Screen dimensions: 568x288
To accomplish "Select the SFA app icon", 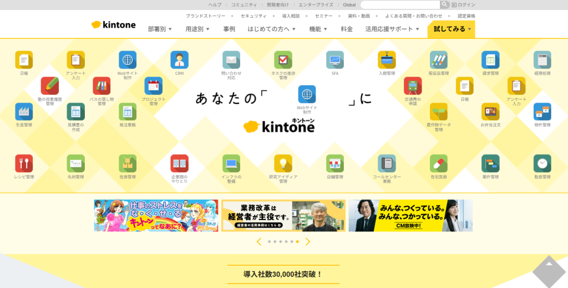I will [x=334, y=60].
